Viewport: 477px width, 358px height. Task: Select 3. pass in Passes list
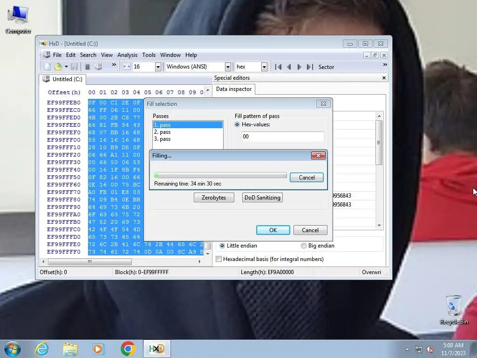coord(188,139)
